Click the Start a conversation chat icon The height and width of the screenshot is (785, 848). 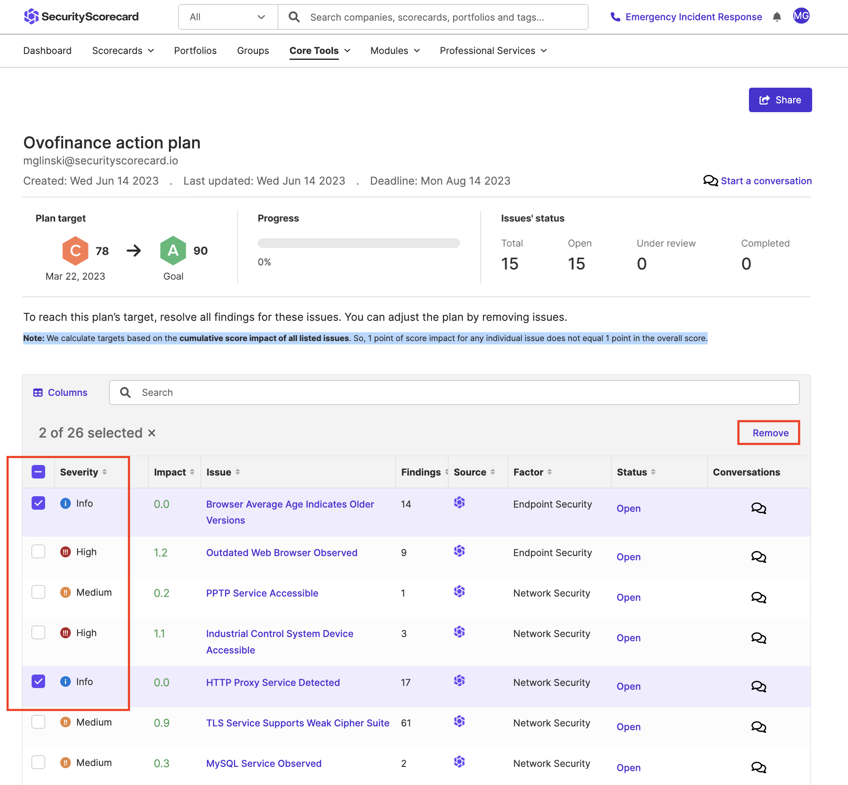(711, 181)
